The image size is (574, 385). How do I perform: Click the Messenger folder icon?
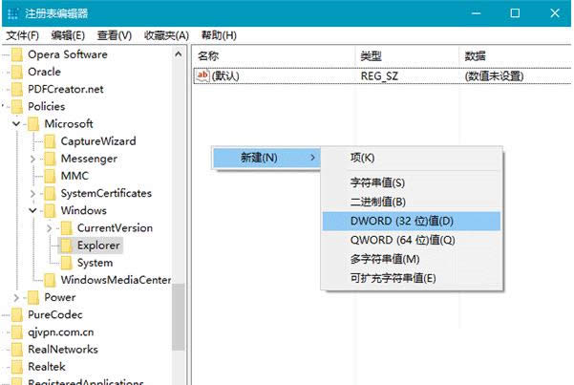coord(50,159)
